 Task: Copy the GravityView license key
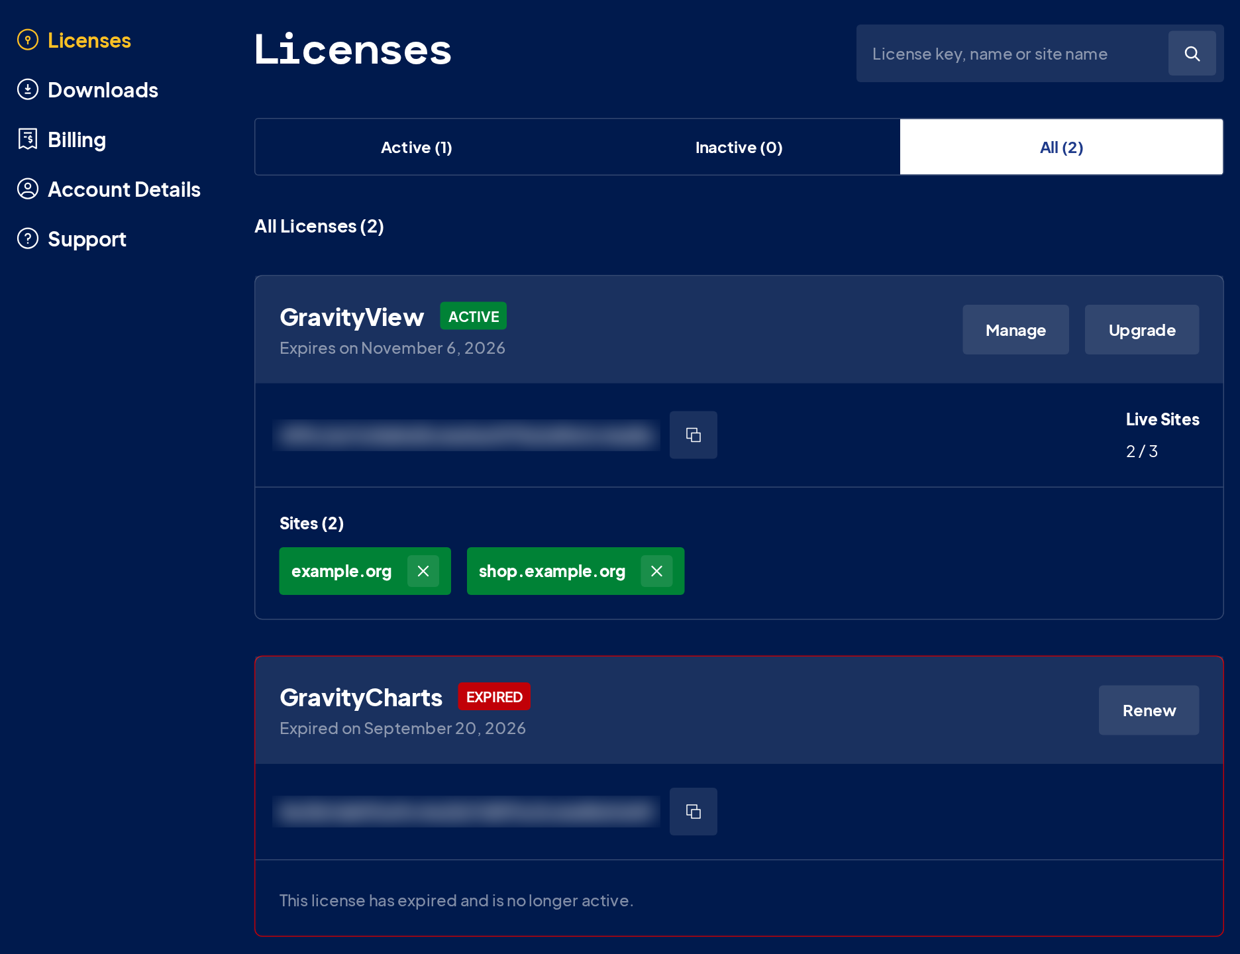(x=693, y=435)
